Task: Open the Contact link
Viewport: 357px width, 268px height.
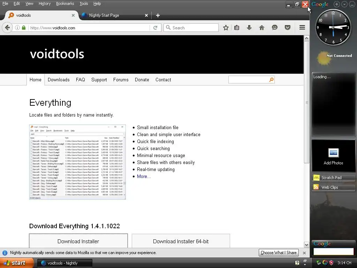Action: point(163,80)
